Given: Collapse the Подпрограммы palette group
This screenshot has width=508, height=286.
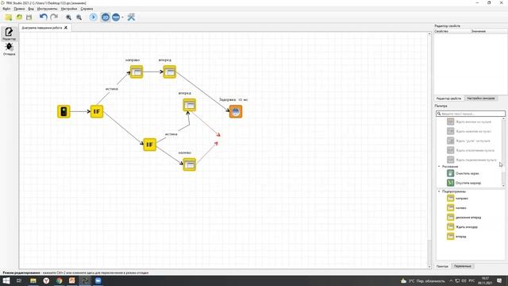Looking at the screenshot, I should point(439,191).
